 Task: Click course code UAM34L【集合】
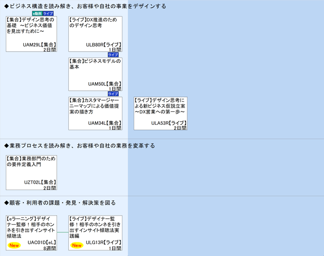pos(104,123)
